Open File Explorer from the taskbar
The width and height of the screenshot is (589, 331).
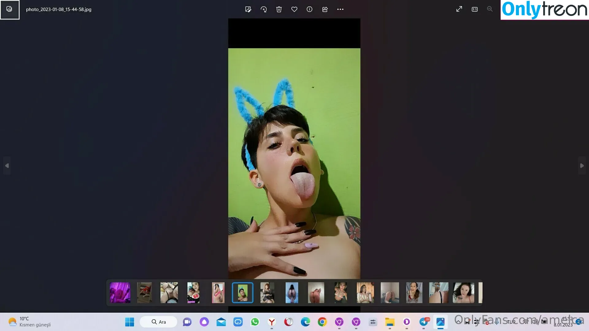[x=390, y=322]
